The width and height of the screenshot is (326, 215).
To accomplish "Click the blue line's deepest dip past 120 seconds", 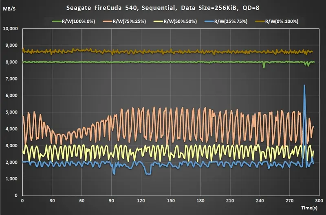I will click(148, 174).
